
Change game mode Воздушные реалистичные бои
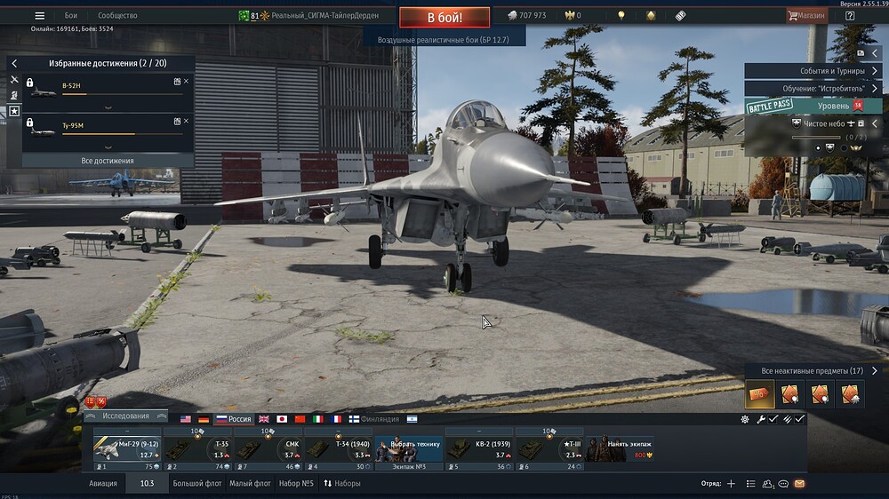tap(444, 40)
